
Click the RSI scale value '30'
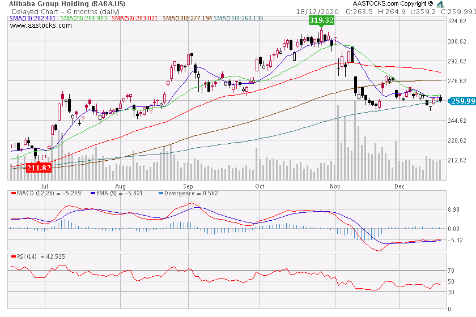[x=451, y=292]
